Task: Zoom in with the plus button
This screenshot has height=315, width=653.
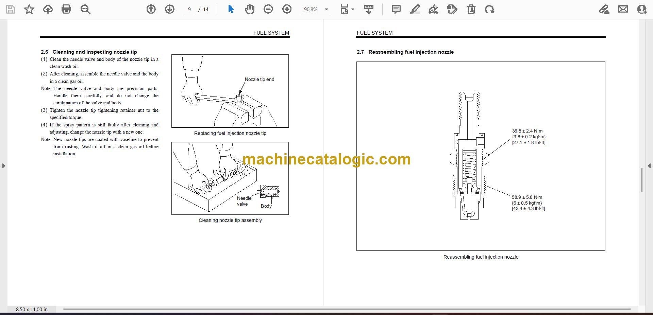Action: (287, 9)
